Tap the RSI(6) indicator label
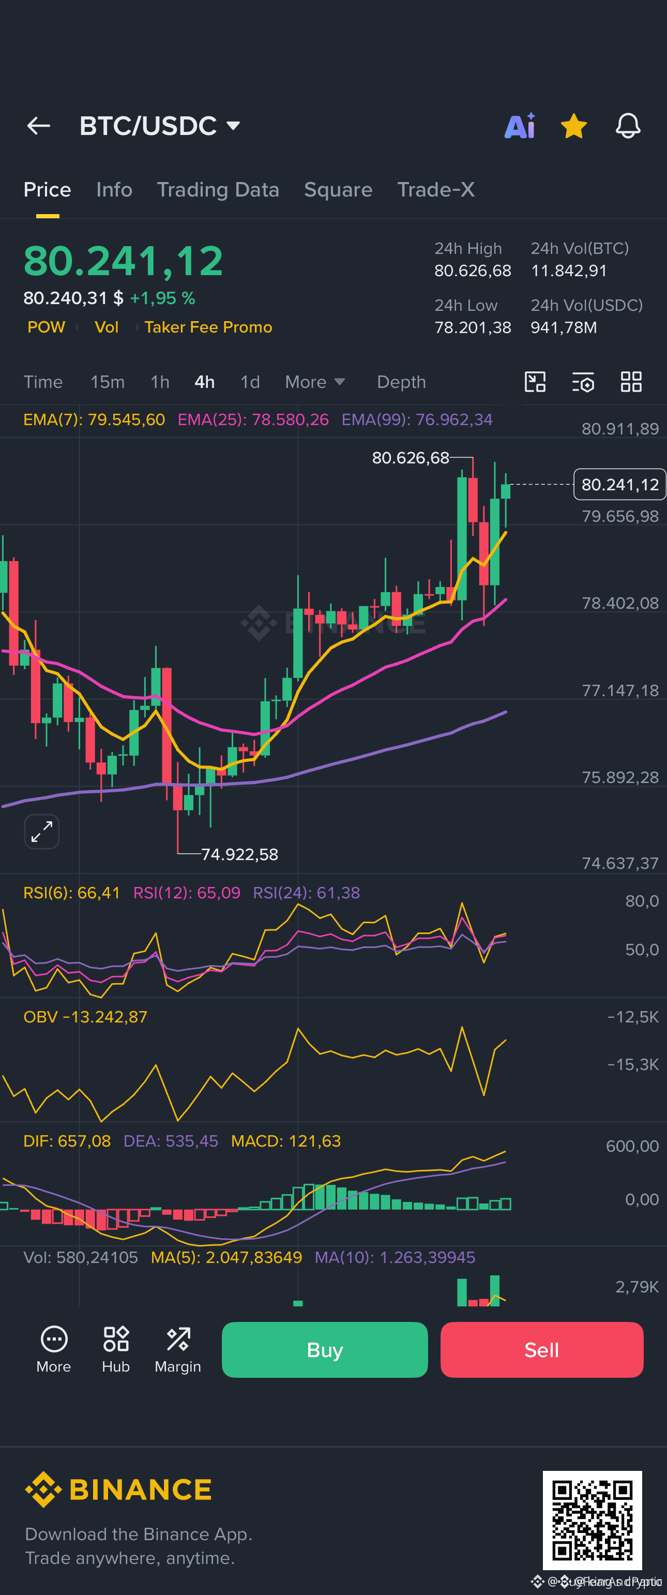The width and height of the screenshot is (667, 1595). click(x=71, y=893)
